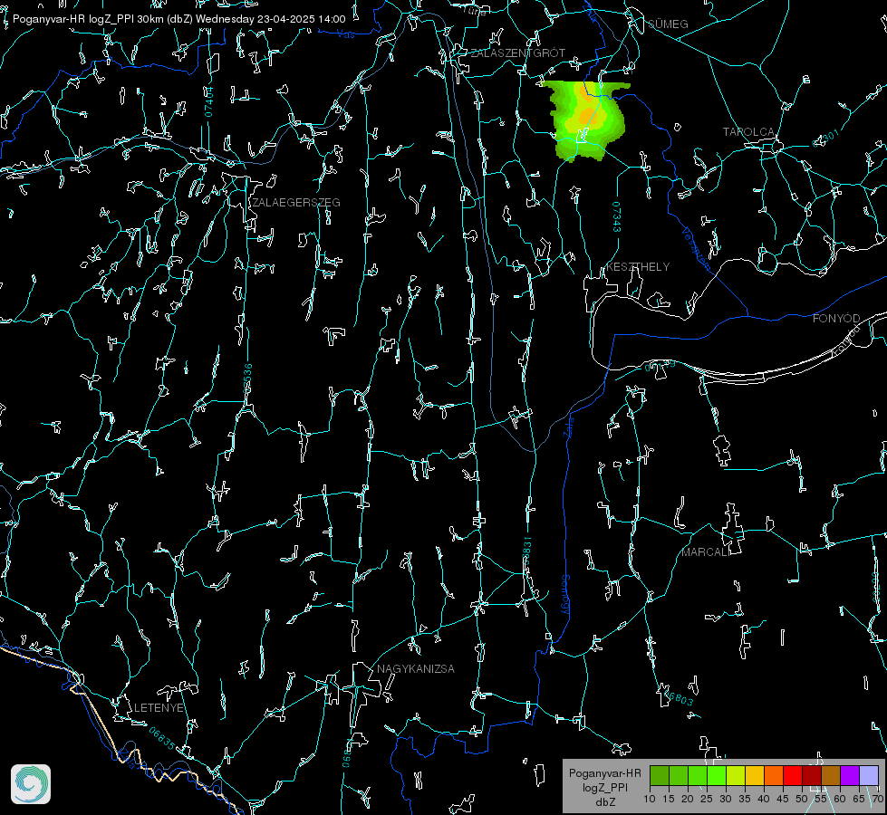Click the dbZ unit label in the legend
This screenshot has height=815, width=887.
tap(605, 802)
